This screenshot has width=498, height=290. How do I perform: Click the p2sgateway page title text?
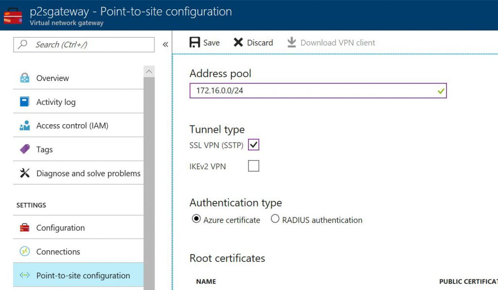pos(131,12)
